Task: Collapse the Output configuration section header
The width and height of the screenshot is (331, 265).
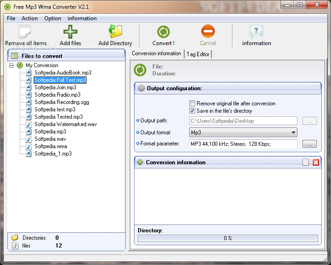Action: 227,88
